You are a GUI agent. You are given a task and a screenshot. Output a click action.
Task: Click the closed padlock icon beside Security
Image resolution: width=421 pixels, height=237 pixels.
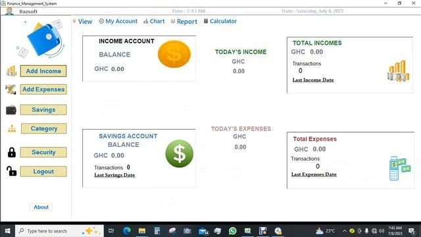[x=12, y=152]
